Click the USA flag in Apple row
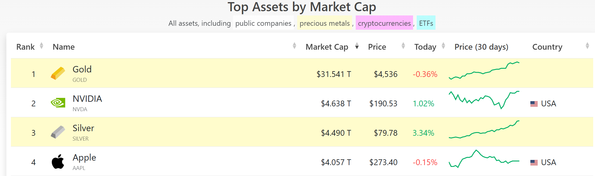The width and height of the screenshot is (595, 176). pyautogui.click(x=534, y=162)
